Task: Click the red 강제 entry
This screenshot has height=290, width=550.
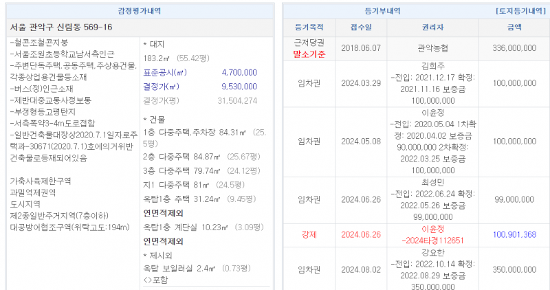Action: click(x=309, y=234)
